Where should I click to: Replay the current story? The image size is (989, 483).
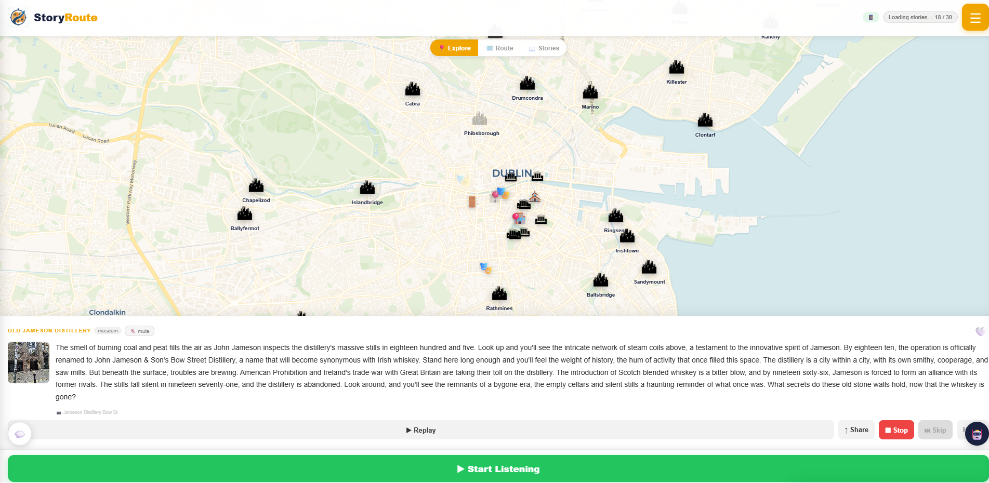coord(421,430)
